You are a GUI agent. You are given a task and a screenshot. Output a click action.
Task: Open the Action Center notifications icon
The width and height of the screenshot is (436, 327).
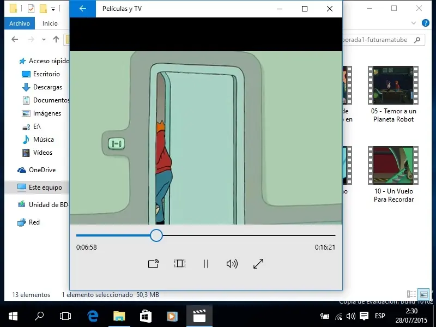364,316
